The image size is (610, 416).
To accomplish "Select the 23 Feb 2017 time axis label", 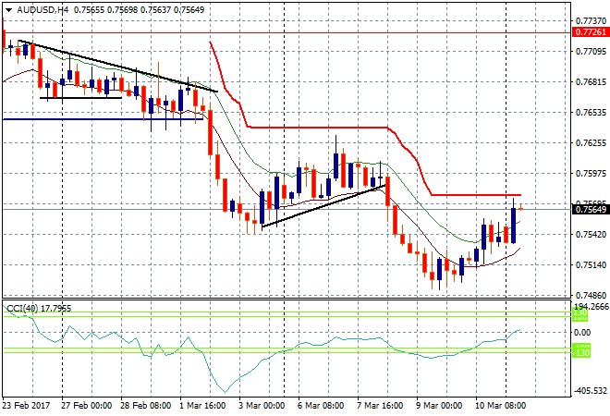I will click(26, 406).
